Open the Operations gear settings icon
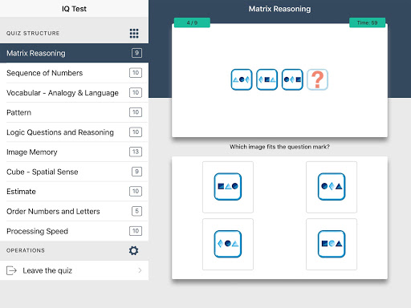 tap(133, 250)
